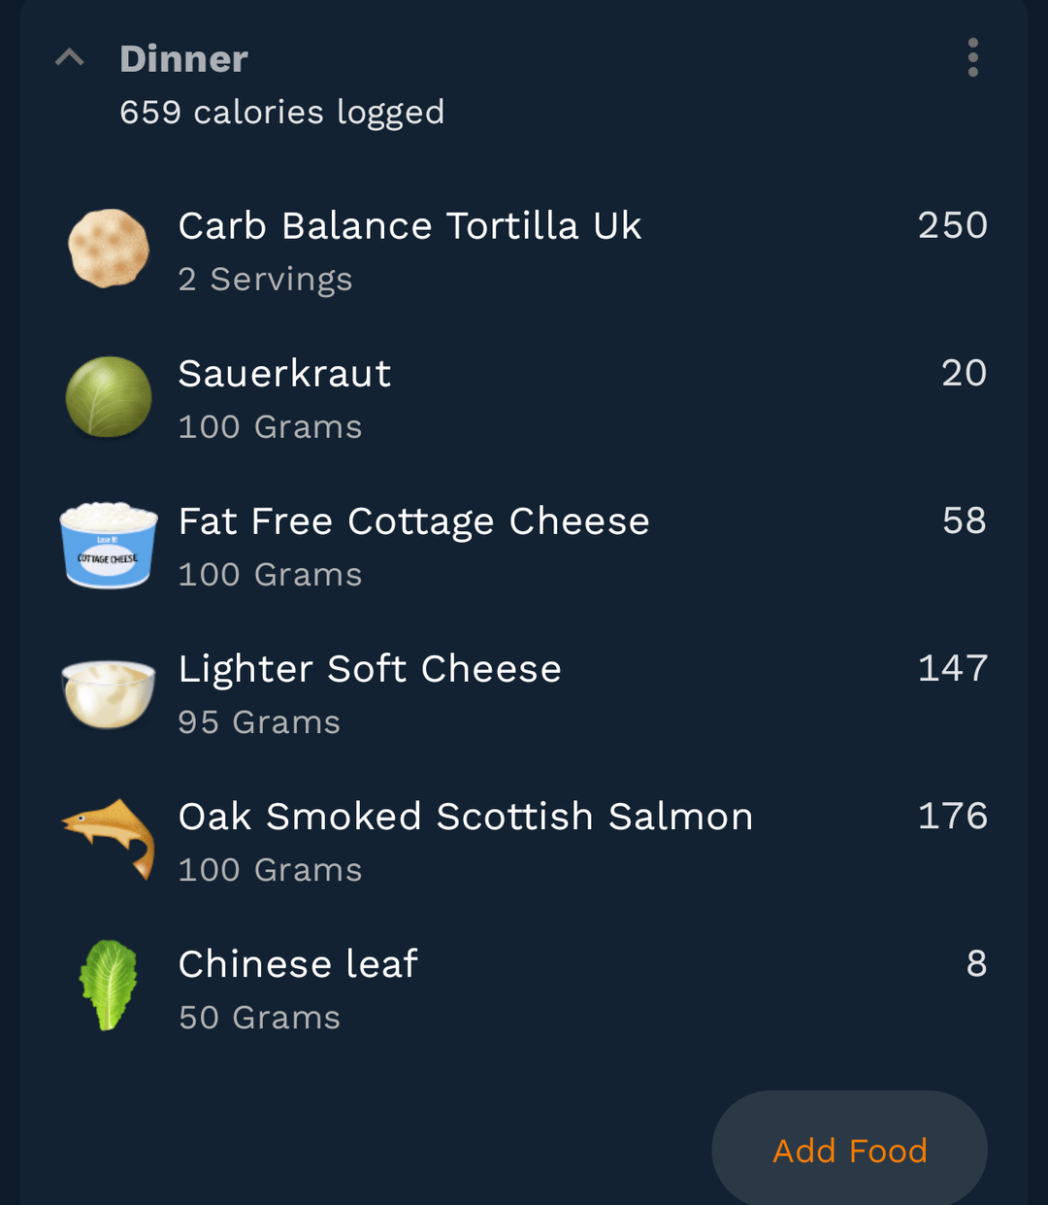
Task: Tap the tortilla food icon
Action: tap(109, 249)
